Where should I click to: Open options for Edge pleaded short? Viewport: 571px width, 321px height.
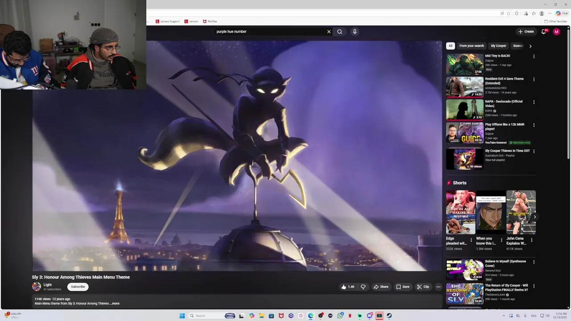click(x=471, y=240)
